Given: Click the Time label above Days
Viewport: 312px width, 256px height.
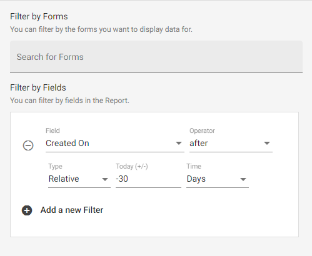Looking at the screenshot, I should tap(194, 166).
